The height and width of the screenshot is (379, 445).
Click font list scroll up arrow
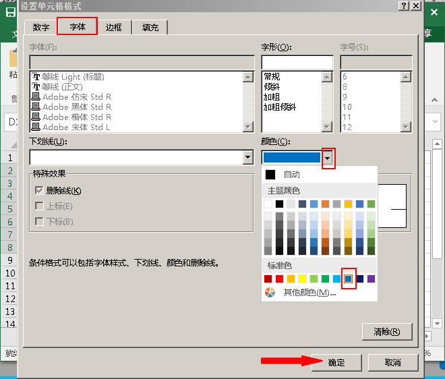pyautogui.click(x=248, y=77)
